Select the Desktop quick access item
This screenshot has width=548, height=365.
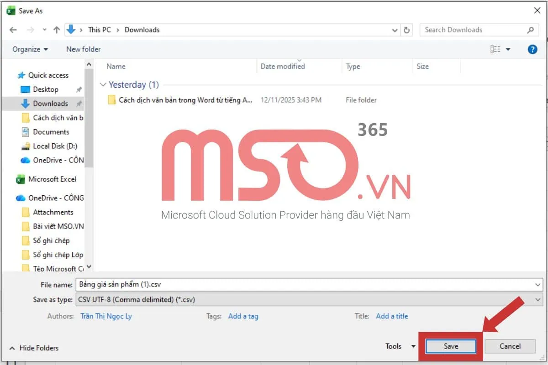coord(46,89)
